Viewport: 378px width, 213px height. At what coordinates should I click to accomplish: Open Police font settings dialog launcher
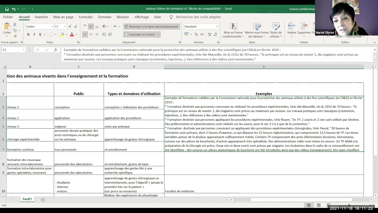(78, 42)
